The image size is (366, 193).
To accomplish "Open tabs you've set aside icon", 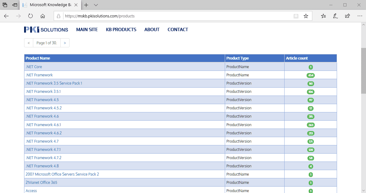I will (5, 5).
